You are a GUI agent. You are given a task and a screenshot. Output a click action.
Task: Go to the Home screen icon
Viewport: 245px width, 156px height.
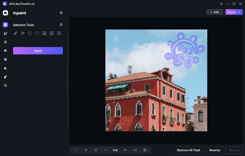6,13
